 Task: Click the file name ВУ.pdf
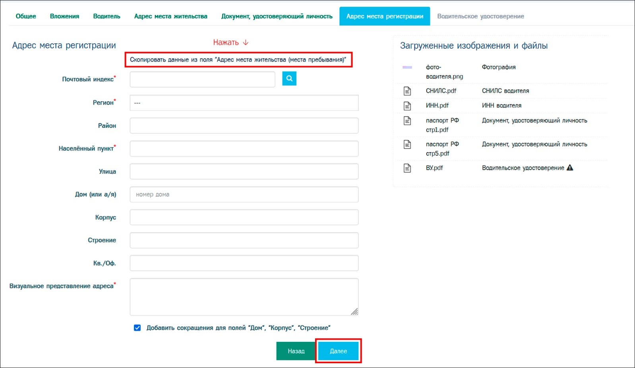(x=434, y=168)
